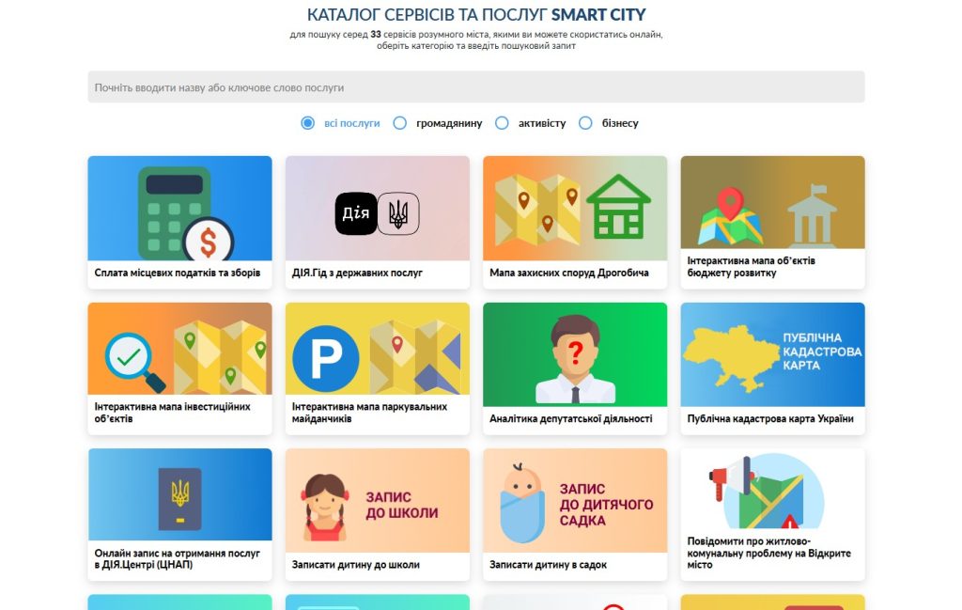Viewport: 962px width, 610px height.
Task: Choose the 'бізнесу' radio option
Action: pos(586,123)
